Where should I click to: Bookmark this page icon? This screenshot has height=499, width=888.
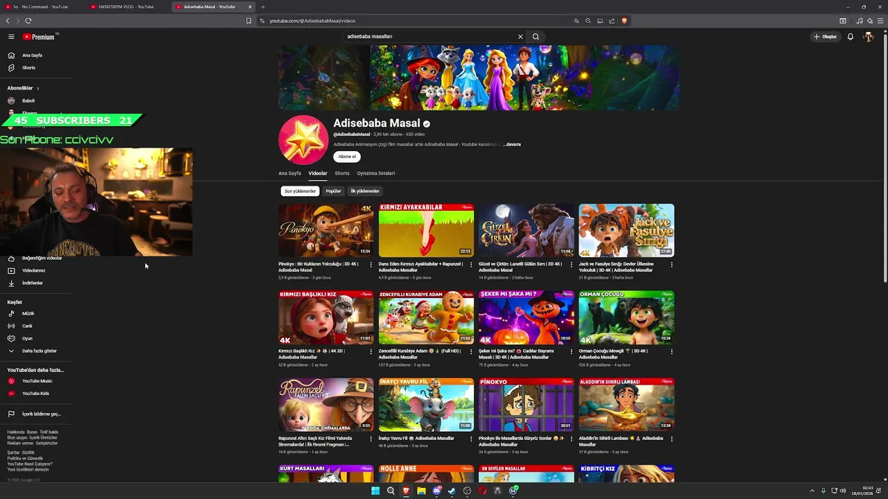(249, 21)
